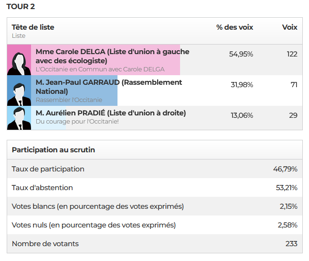
Task: Select M. Jean-Paul GARRAUD candidate name
Action: click(78, 82)
